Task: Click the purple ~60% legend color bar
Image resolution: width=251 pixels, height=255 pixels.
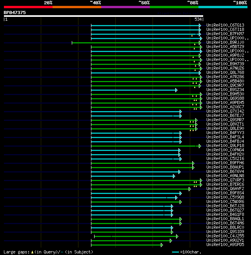Action: click(125, 7)
